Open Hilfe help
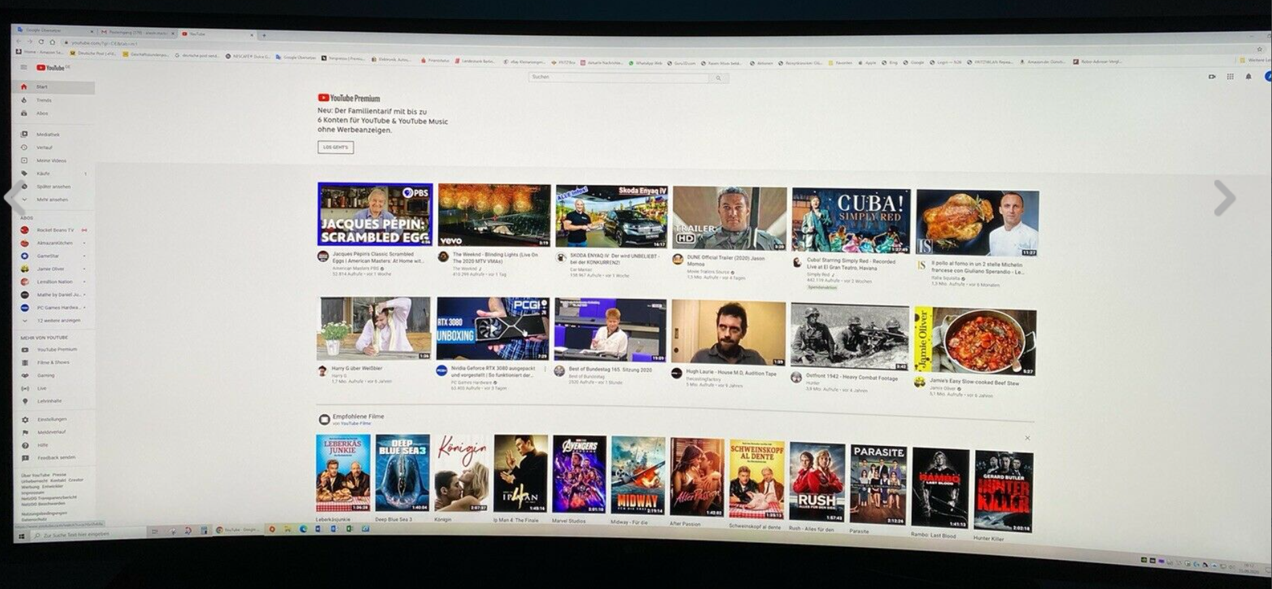This screenshot has height=589, width=1272. tap(54, 445)
